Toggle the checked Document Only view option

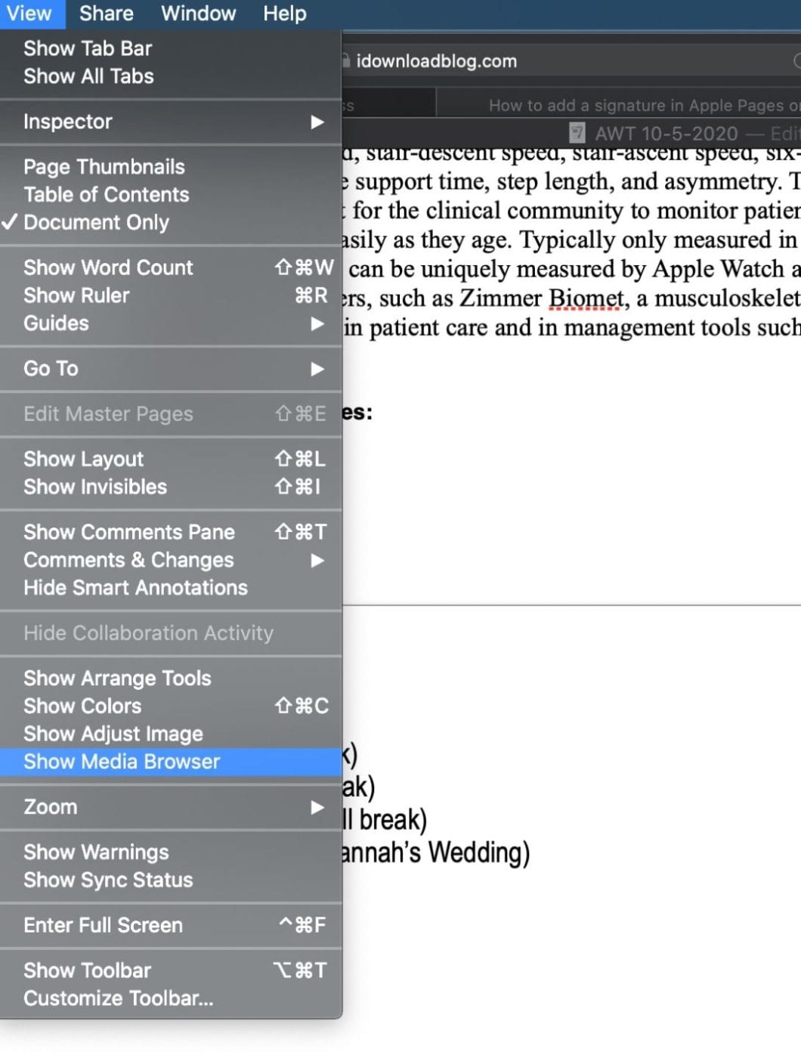pos(97,222)
